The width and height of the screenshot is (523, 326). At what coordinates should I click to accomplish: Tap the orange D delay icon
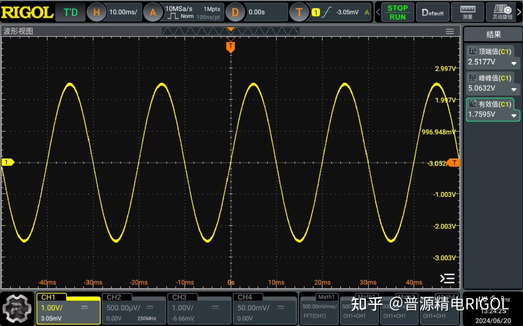pos(235,12)
